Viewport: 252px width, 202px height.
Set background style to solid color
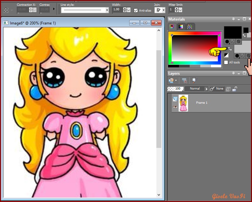pyautogui.click(x=237, y=56)
